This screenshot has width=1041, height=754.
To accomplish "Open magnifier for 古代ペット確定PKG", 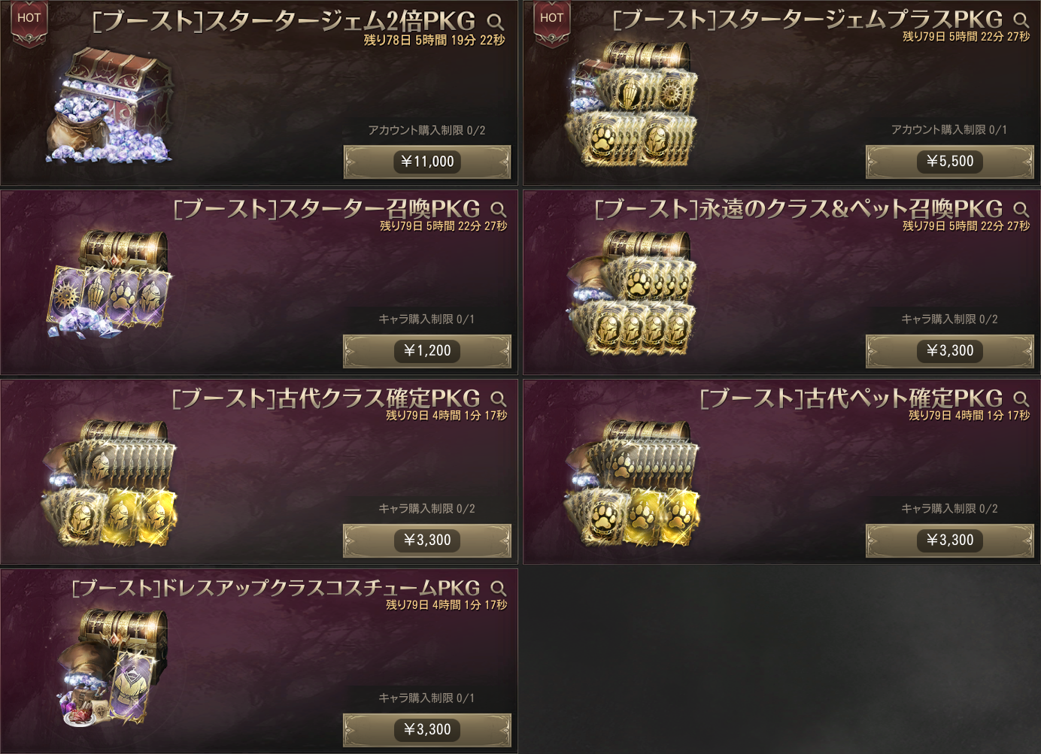I will point(1021,398).
